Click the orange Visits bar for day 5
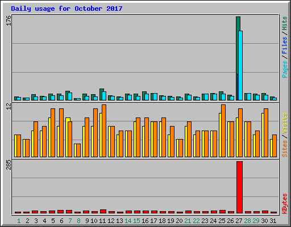 pos(53,133)
